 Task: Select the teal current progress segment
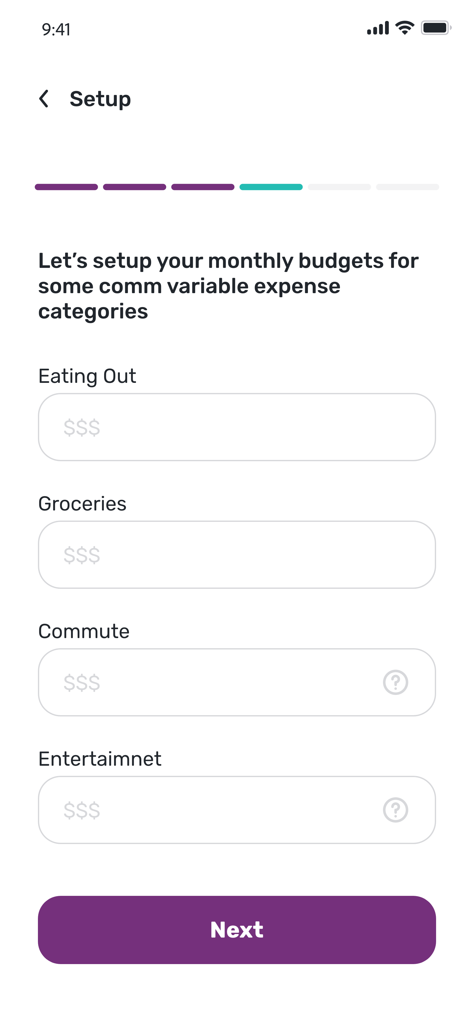tap(271, 187)
